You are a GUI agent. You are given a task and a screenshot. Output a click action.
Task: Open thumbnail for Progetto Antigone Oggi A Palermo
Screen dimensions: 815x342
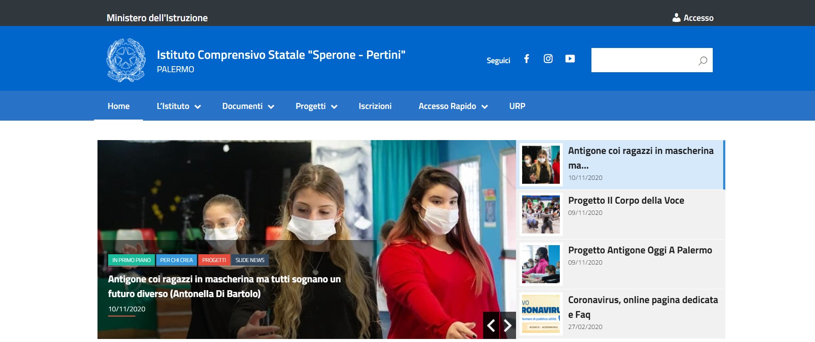click(x=541, y=264)
